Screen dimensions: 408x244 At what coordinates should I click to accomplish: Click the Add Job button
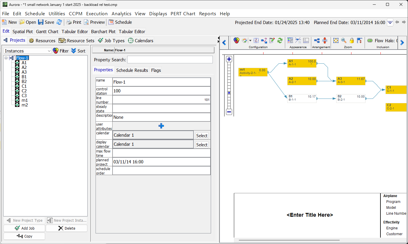(x=24, y=228)
